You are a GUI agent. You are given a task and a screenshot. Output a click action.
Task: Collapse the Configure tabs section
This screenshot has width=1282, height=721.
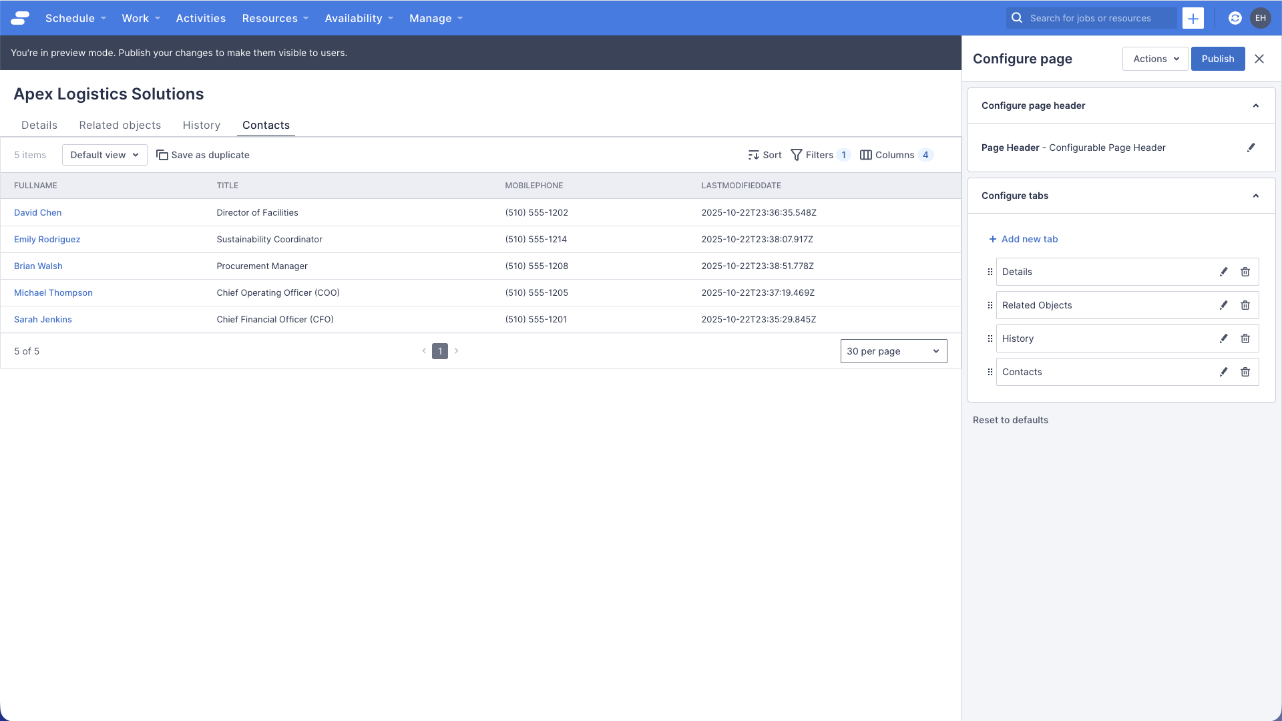point(1256,196)
